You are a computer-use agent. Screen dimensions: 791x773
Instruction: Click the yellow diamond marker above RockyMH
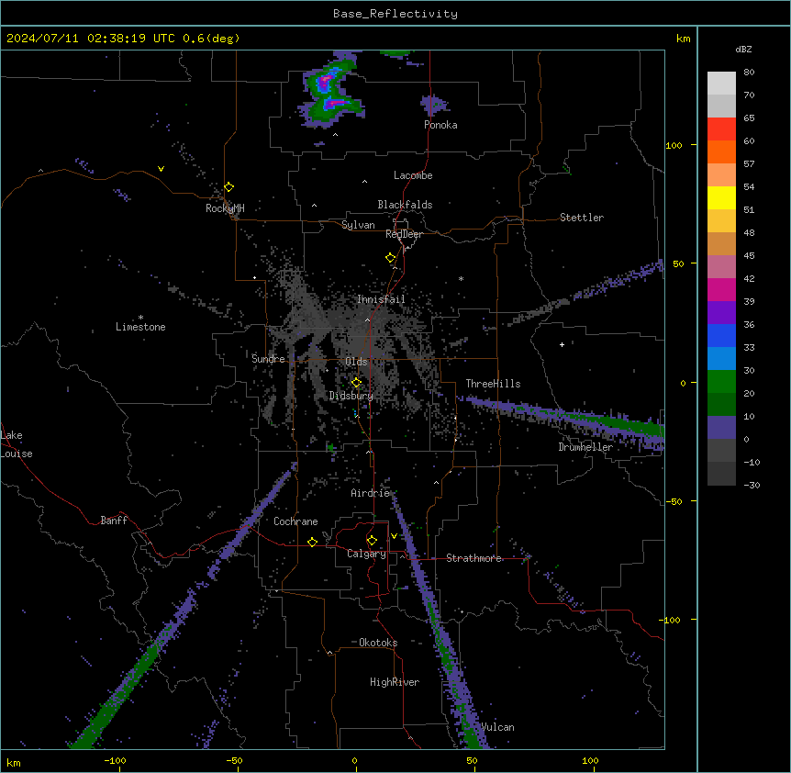point(229,187)
